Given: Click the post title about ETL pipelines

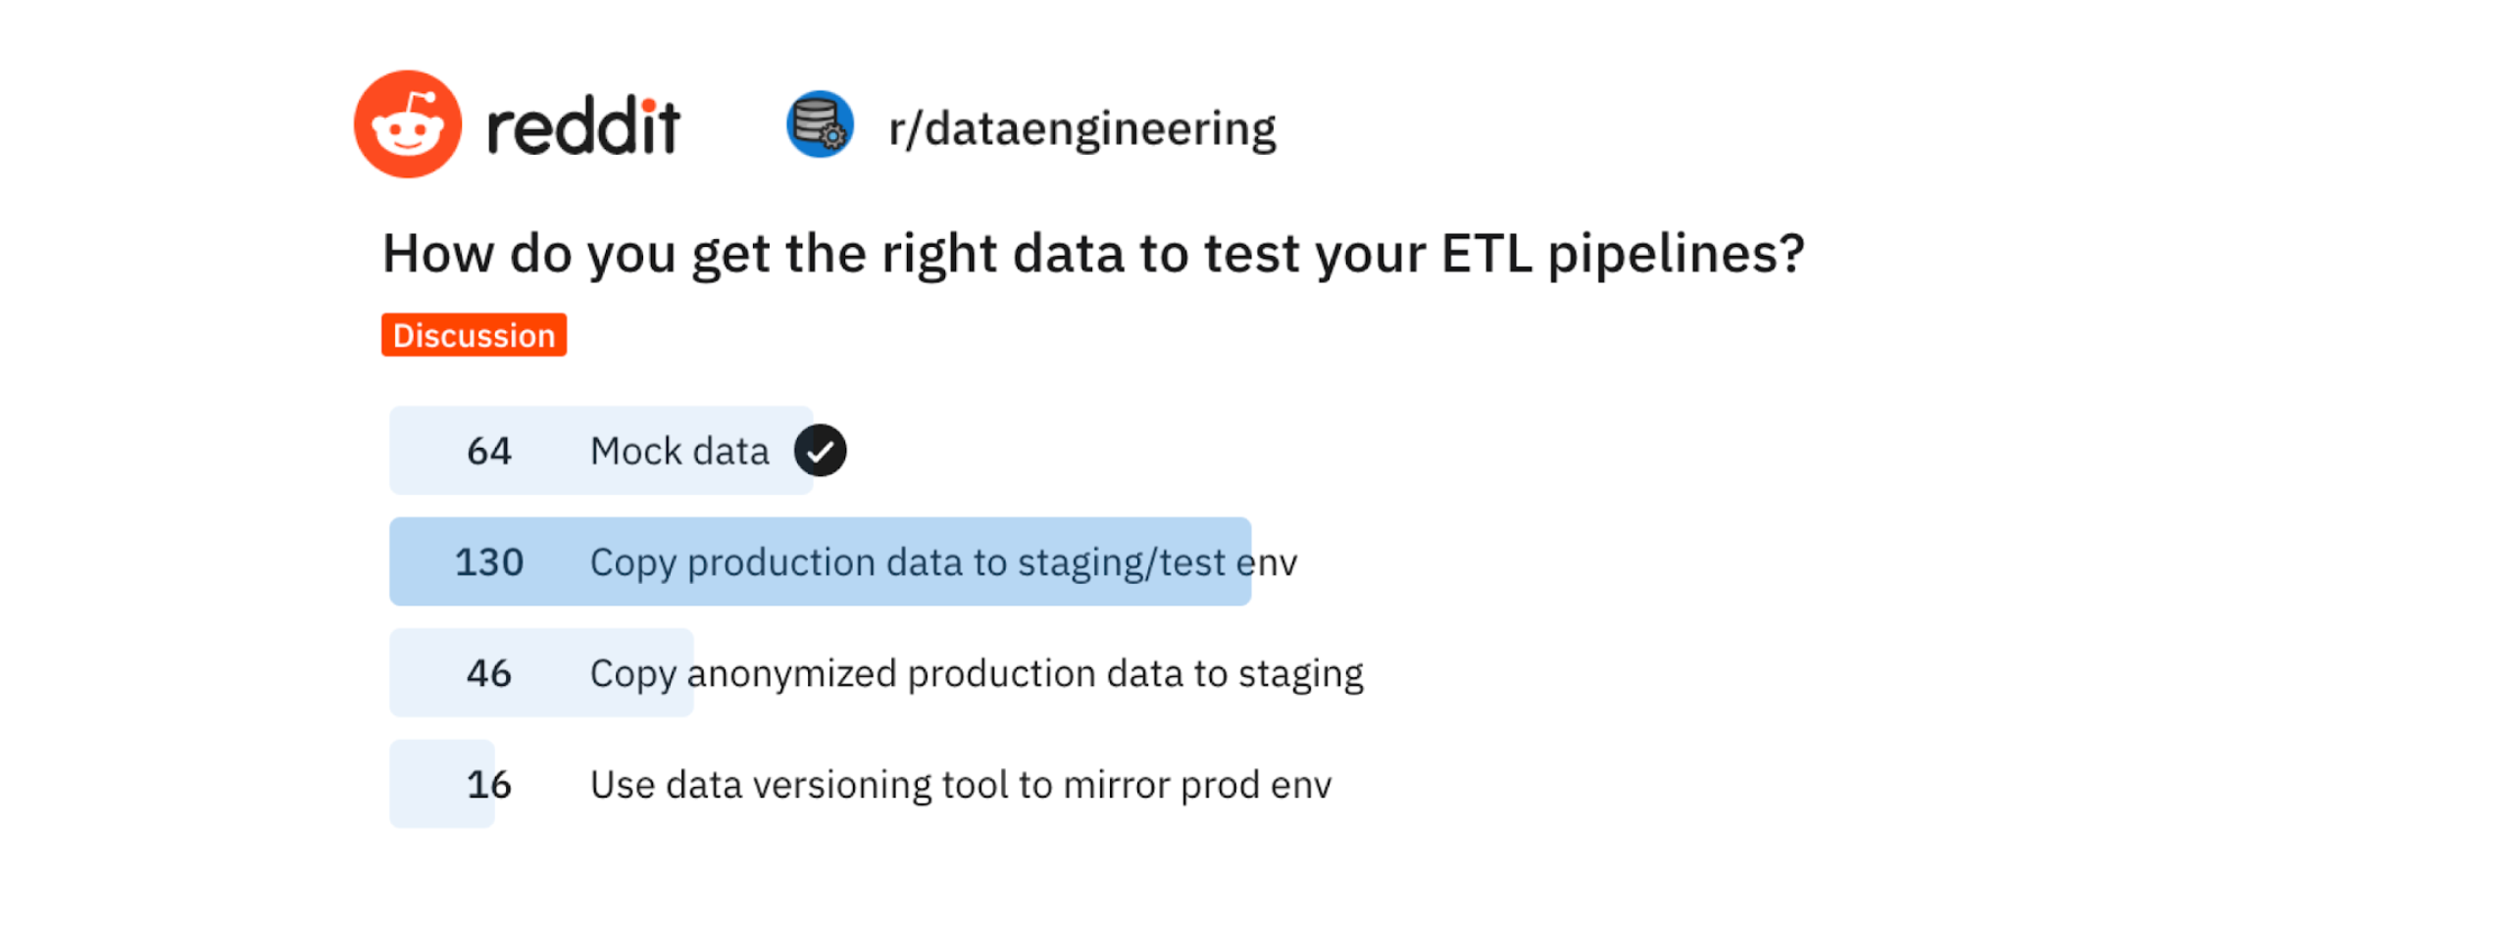Looking at the screenshot, I should click(x=1090, y=254).
